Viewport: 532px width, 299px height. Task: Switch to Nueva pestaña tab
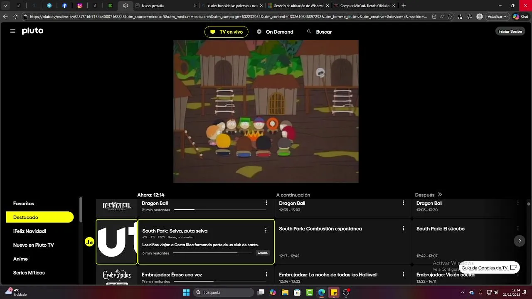(x=165, y=6)
